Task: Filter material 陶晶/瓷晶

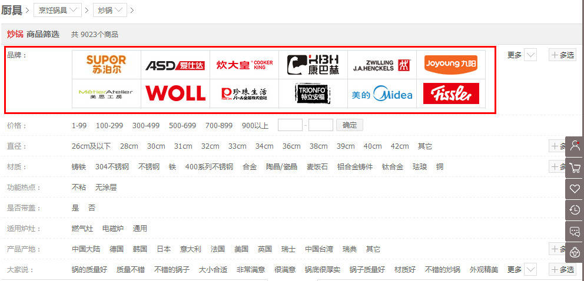Action: coord(281,167)
